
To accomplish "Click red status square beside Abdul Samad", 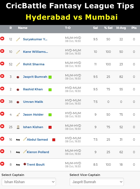I will (54, 140).
